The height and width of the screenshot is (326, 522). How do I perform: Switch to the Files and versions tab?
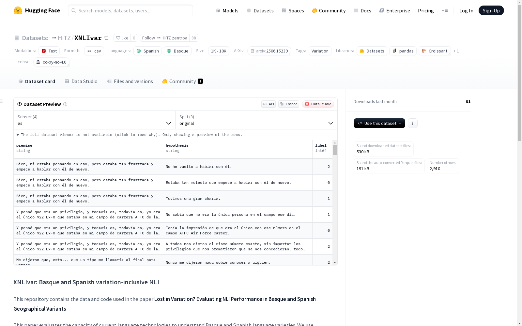click(130, 81)
